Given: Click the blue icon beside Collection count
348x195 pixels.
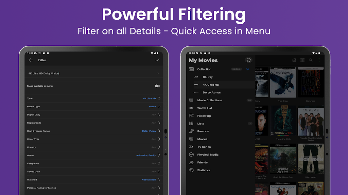Looking at the screenshot, I should tap(247, 69).
